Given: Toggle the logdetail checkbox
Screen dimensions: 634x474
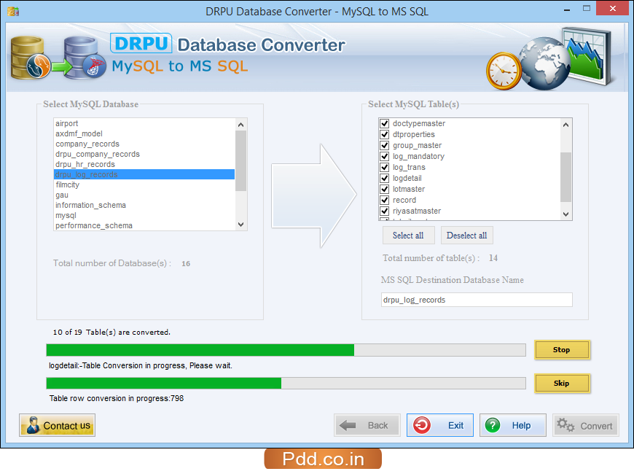Looking at the screenshot, I should point(385,178).
